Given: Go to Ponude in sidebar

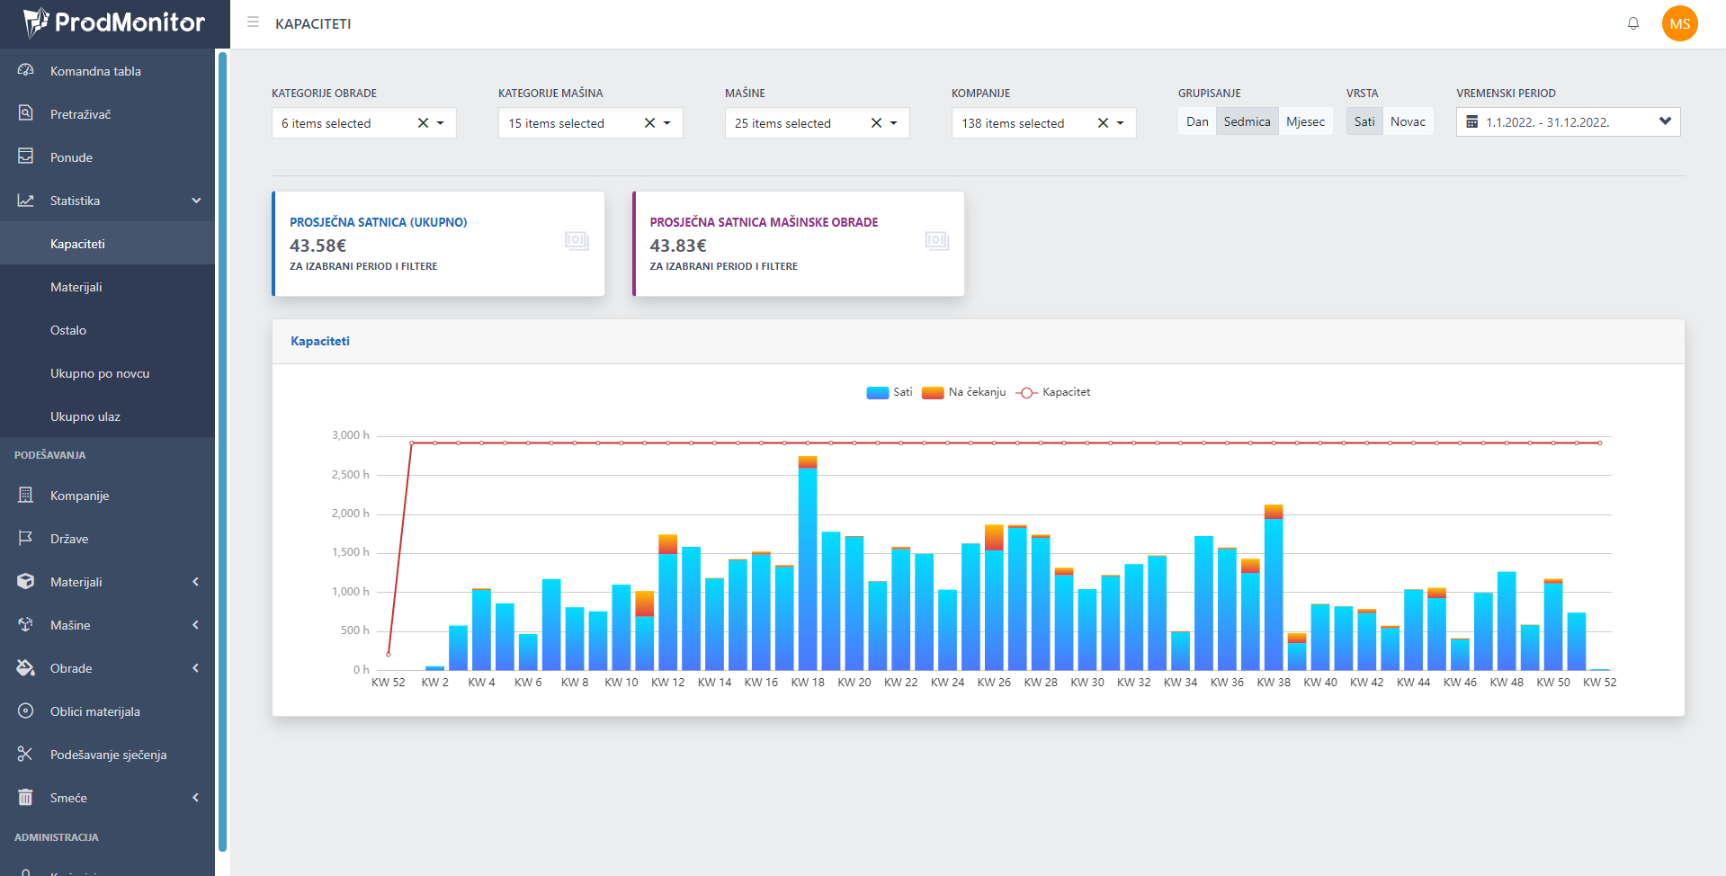Looking at the screenshot, I should (71, 157).
